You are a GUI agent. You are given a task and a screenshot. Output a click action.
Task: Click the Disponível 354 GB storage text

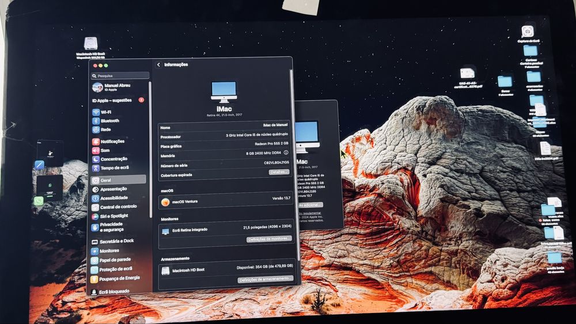pyautogui.click(x=264, y=267)
